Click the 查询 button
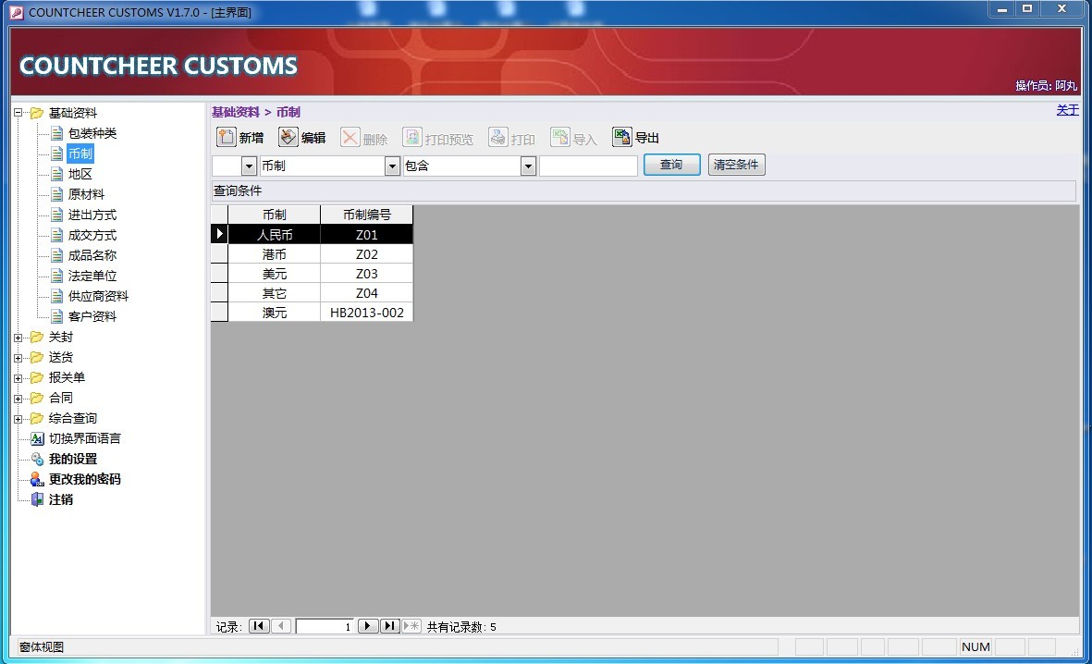The image size is (1092, 664). pos(671,165)
